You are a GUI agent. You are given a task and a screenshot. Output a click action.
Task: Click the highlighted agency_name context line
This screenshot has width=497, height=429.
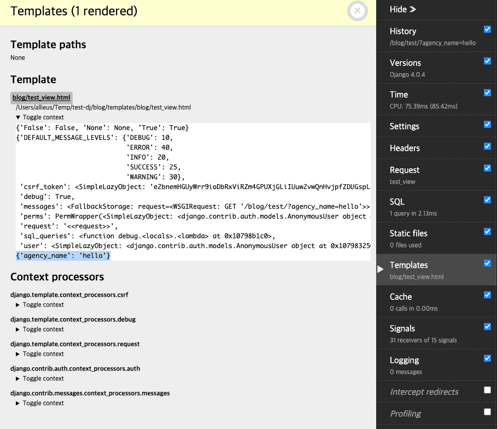pos(63,256)
